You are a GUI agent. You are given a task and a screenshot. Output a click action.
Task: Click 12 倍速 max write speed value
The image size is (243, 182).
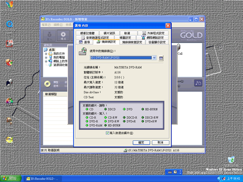(119, 82)
